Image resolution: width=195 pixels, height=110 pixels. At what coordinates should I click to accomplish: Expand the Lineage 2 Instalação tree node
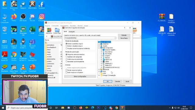[x=99, y=75]
